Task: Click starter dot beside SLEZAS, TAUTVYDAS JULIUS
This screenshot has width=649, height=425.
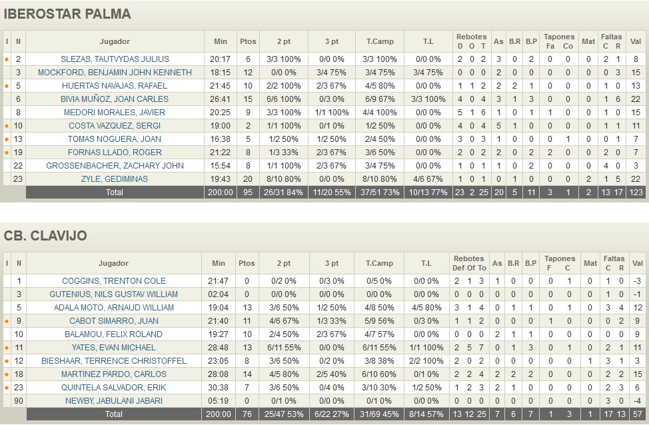Action: coord(7,59)
